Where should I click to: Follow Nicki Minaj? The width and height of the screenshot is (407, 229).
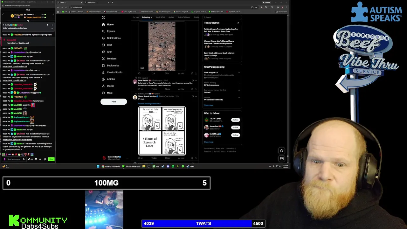pyautogui.click(x=235, y=135)
